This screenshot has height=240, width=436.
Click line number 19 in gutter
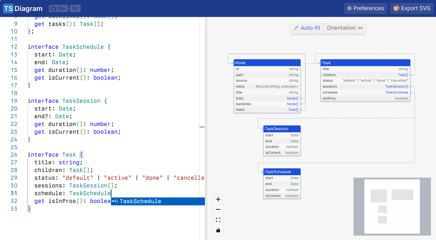(x=14, y=101)
